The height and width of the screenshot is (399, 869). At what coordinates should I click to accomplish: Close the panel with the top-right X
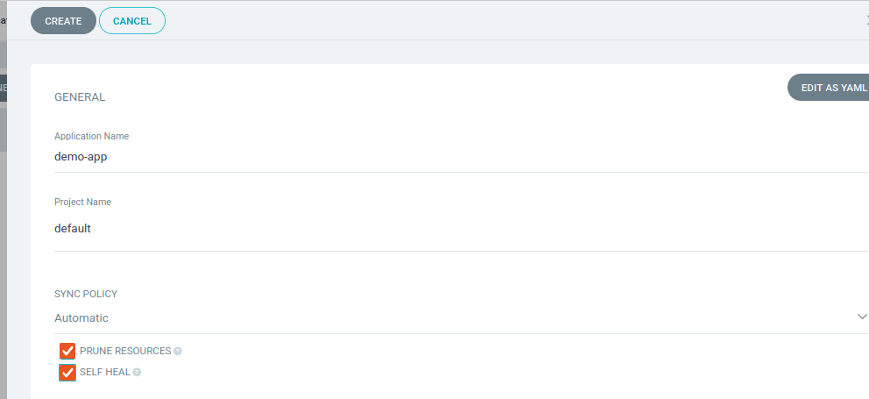point(866,20)
